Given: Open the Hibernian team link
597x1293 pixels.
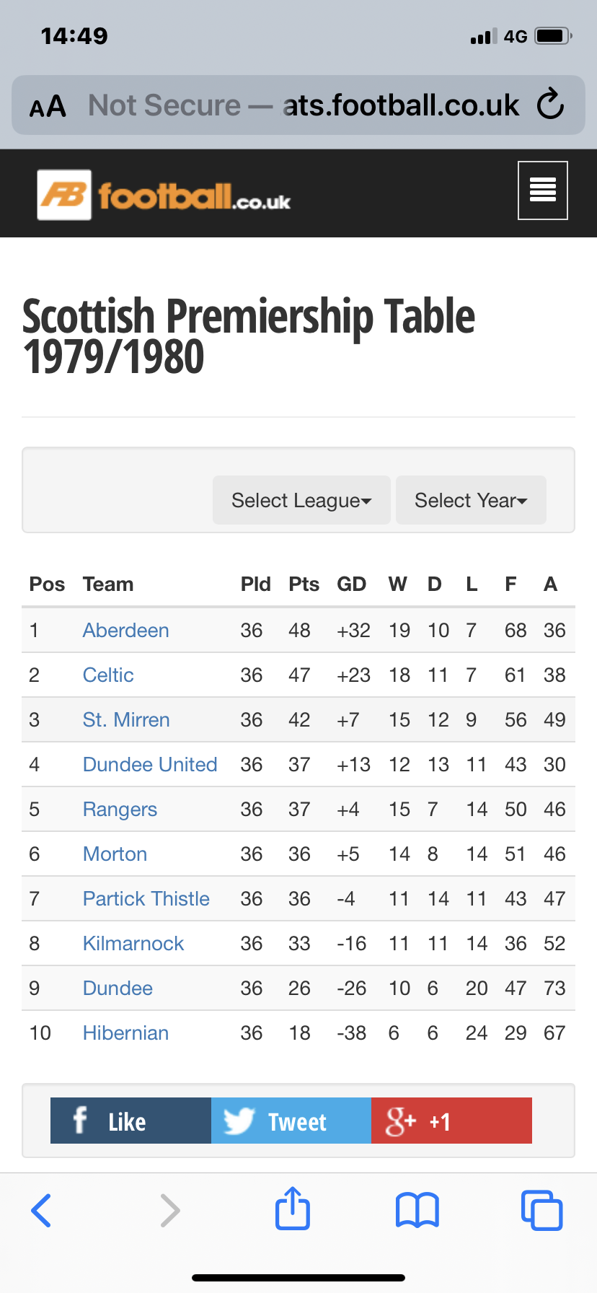Looking at the screenshot, I should pyautogui.click(x=125, y=1033).
